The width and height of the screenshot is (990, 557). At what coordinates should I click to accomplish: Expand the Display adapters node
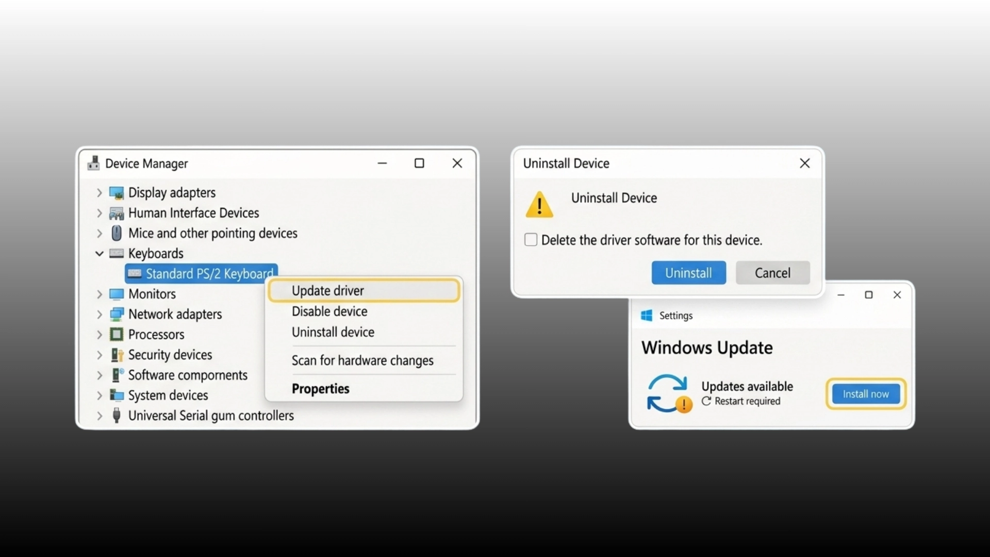coord(100,193)
